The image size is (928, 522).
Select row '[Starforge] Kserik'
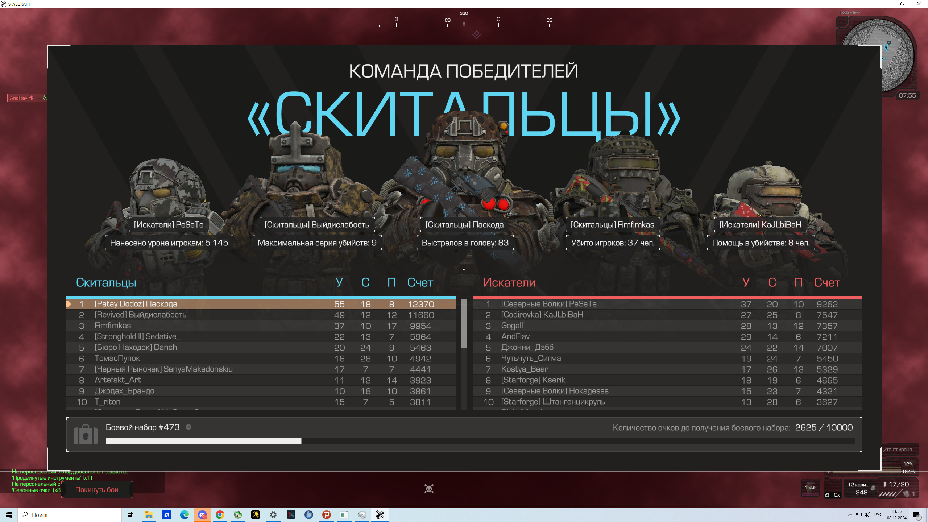pyautogui.click(x=667, y=380)
